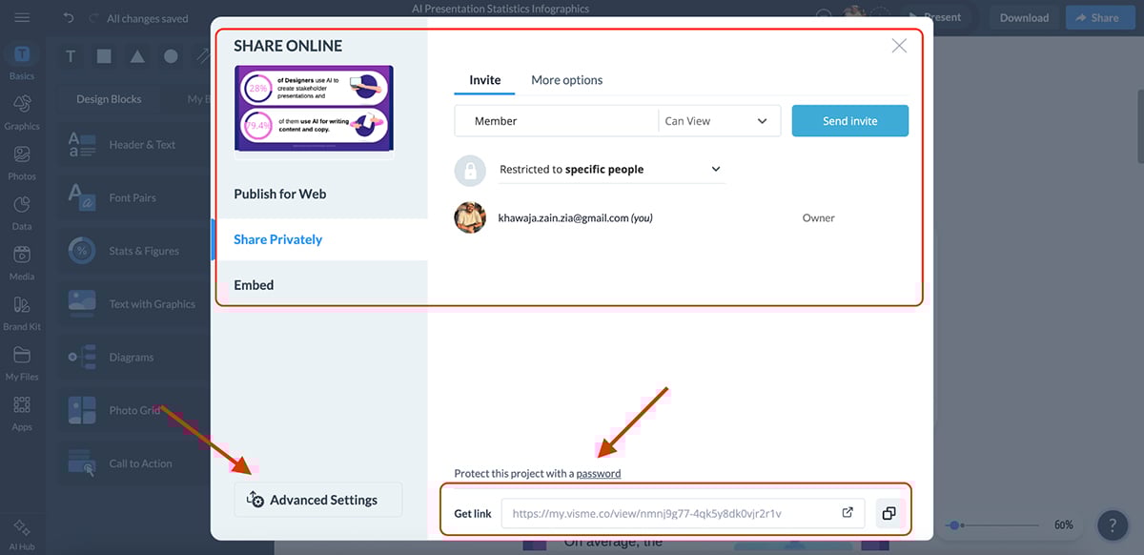Click the help question mark icon
This screenshot has width=1144, height=555.
point(1113,525)
